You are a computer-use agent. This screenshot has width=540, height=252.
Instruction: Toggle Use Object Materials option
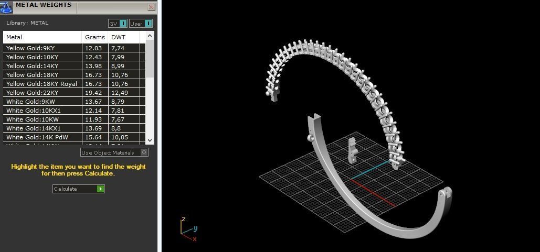point(114,152)
